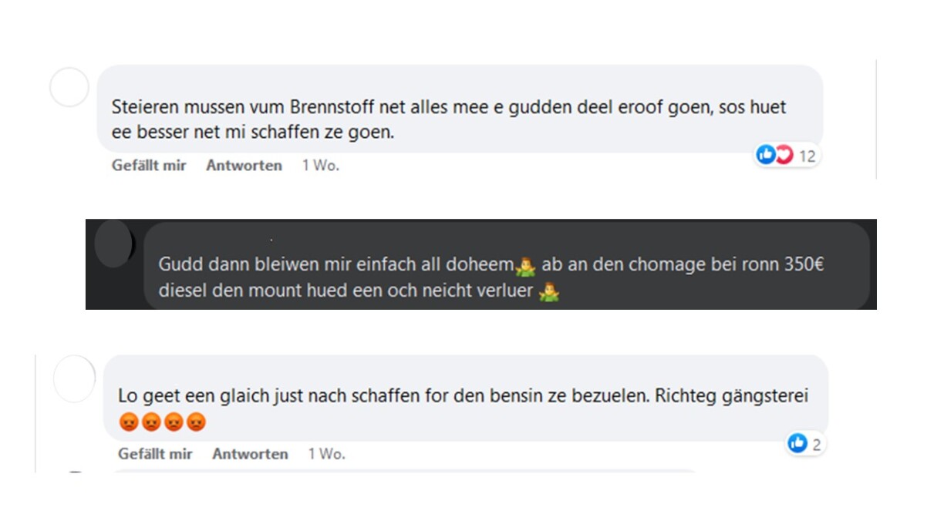Image resolution: width=944 pixels, height=531 pixels.
Task: Click the last angry face emoji
Action: coord(197,422)
